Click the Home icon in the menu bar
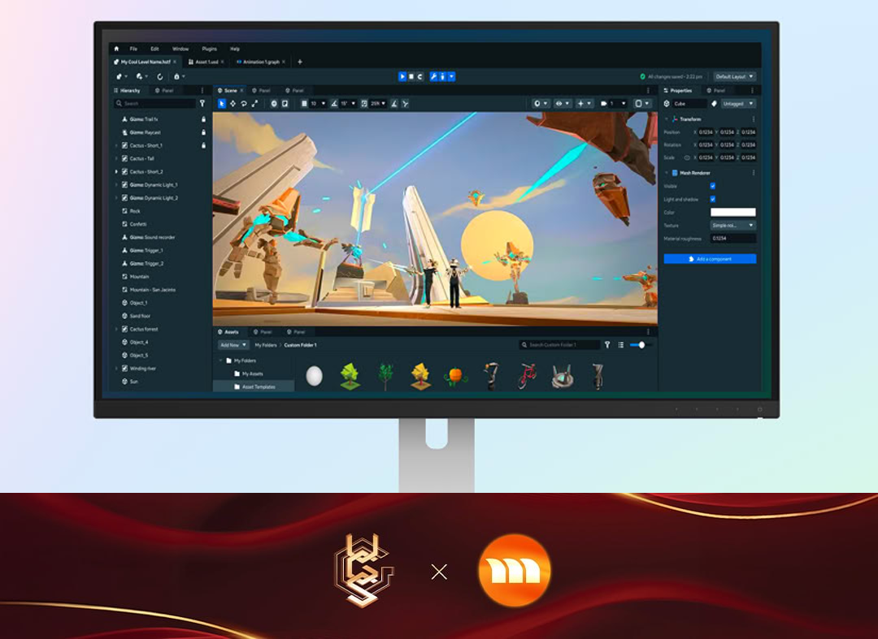Viewport: 878px width, 639px height. (x=116, y=49)
